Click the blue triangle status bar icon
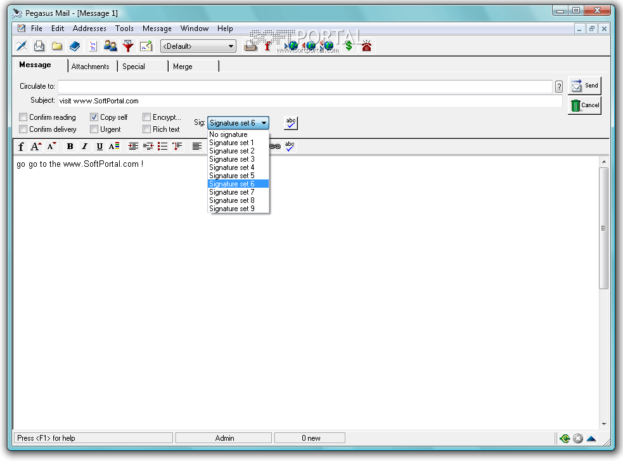This screenshot has width=623, height=461. (591, 438)
